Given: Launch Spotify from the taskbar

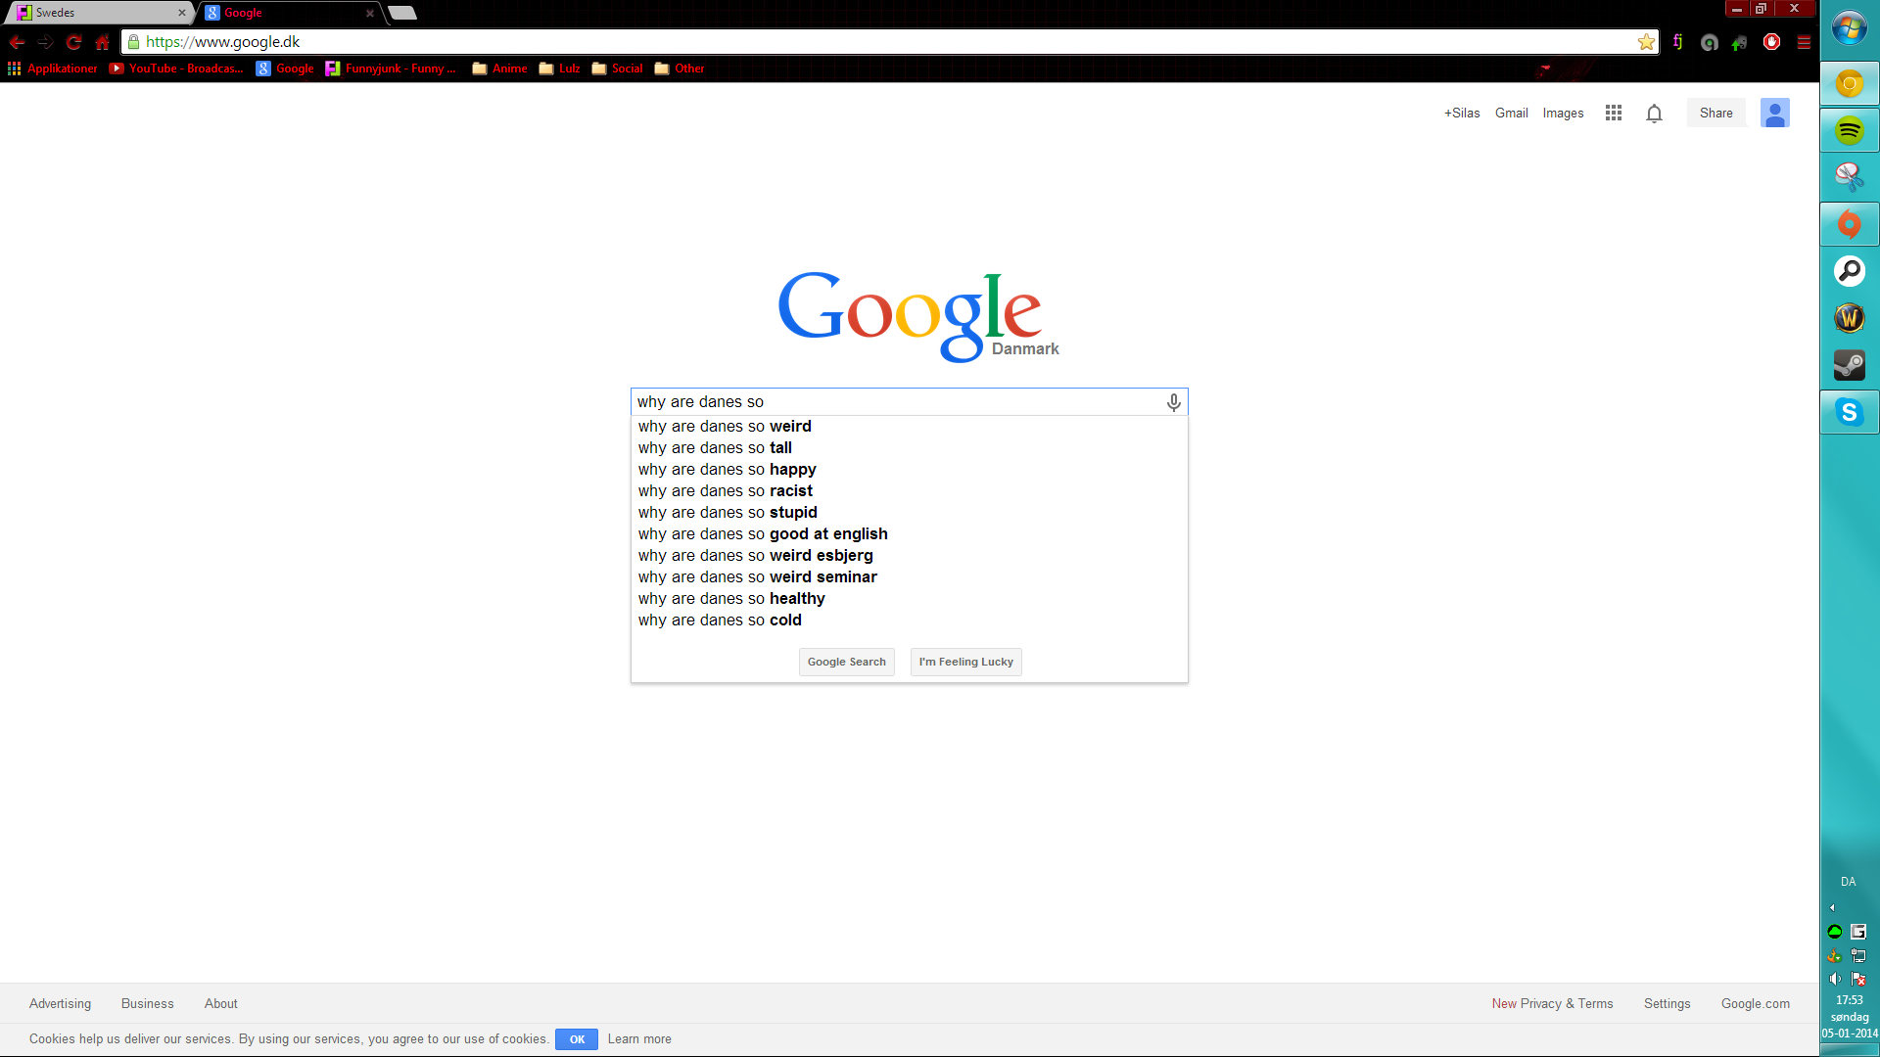Looking at the screenshot, I should pos(1849,130).
